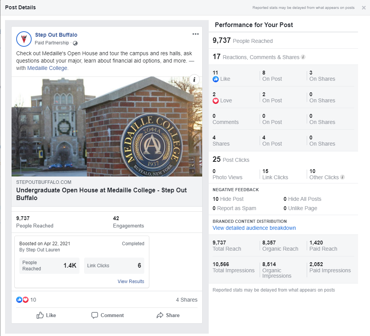The image size is (370, 336).
Task: Open the Medaille College post image
Action: [x=107, y=126]
